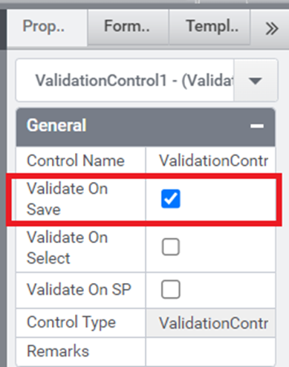The image size is (289, 367).
Task: Click the Control Type value field
Action: (210, 322)
